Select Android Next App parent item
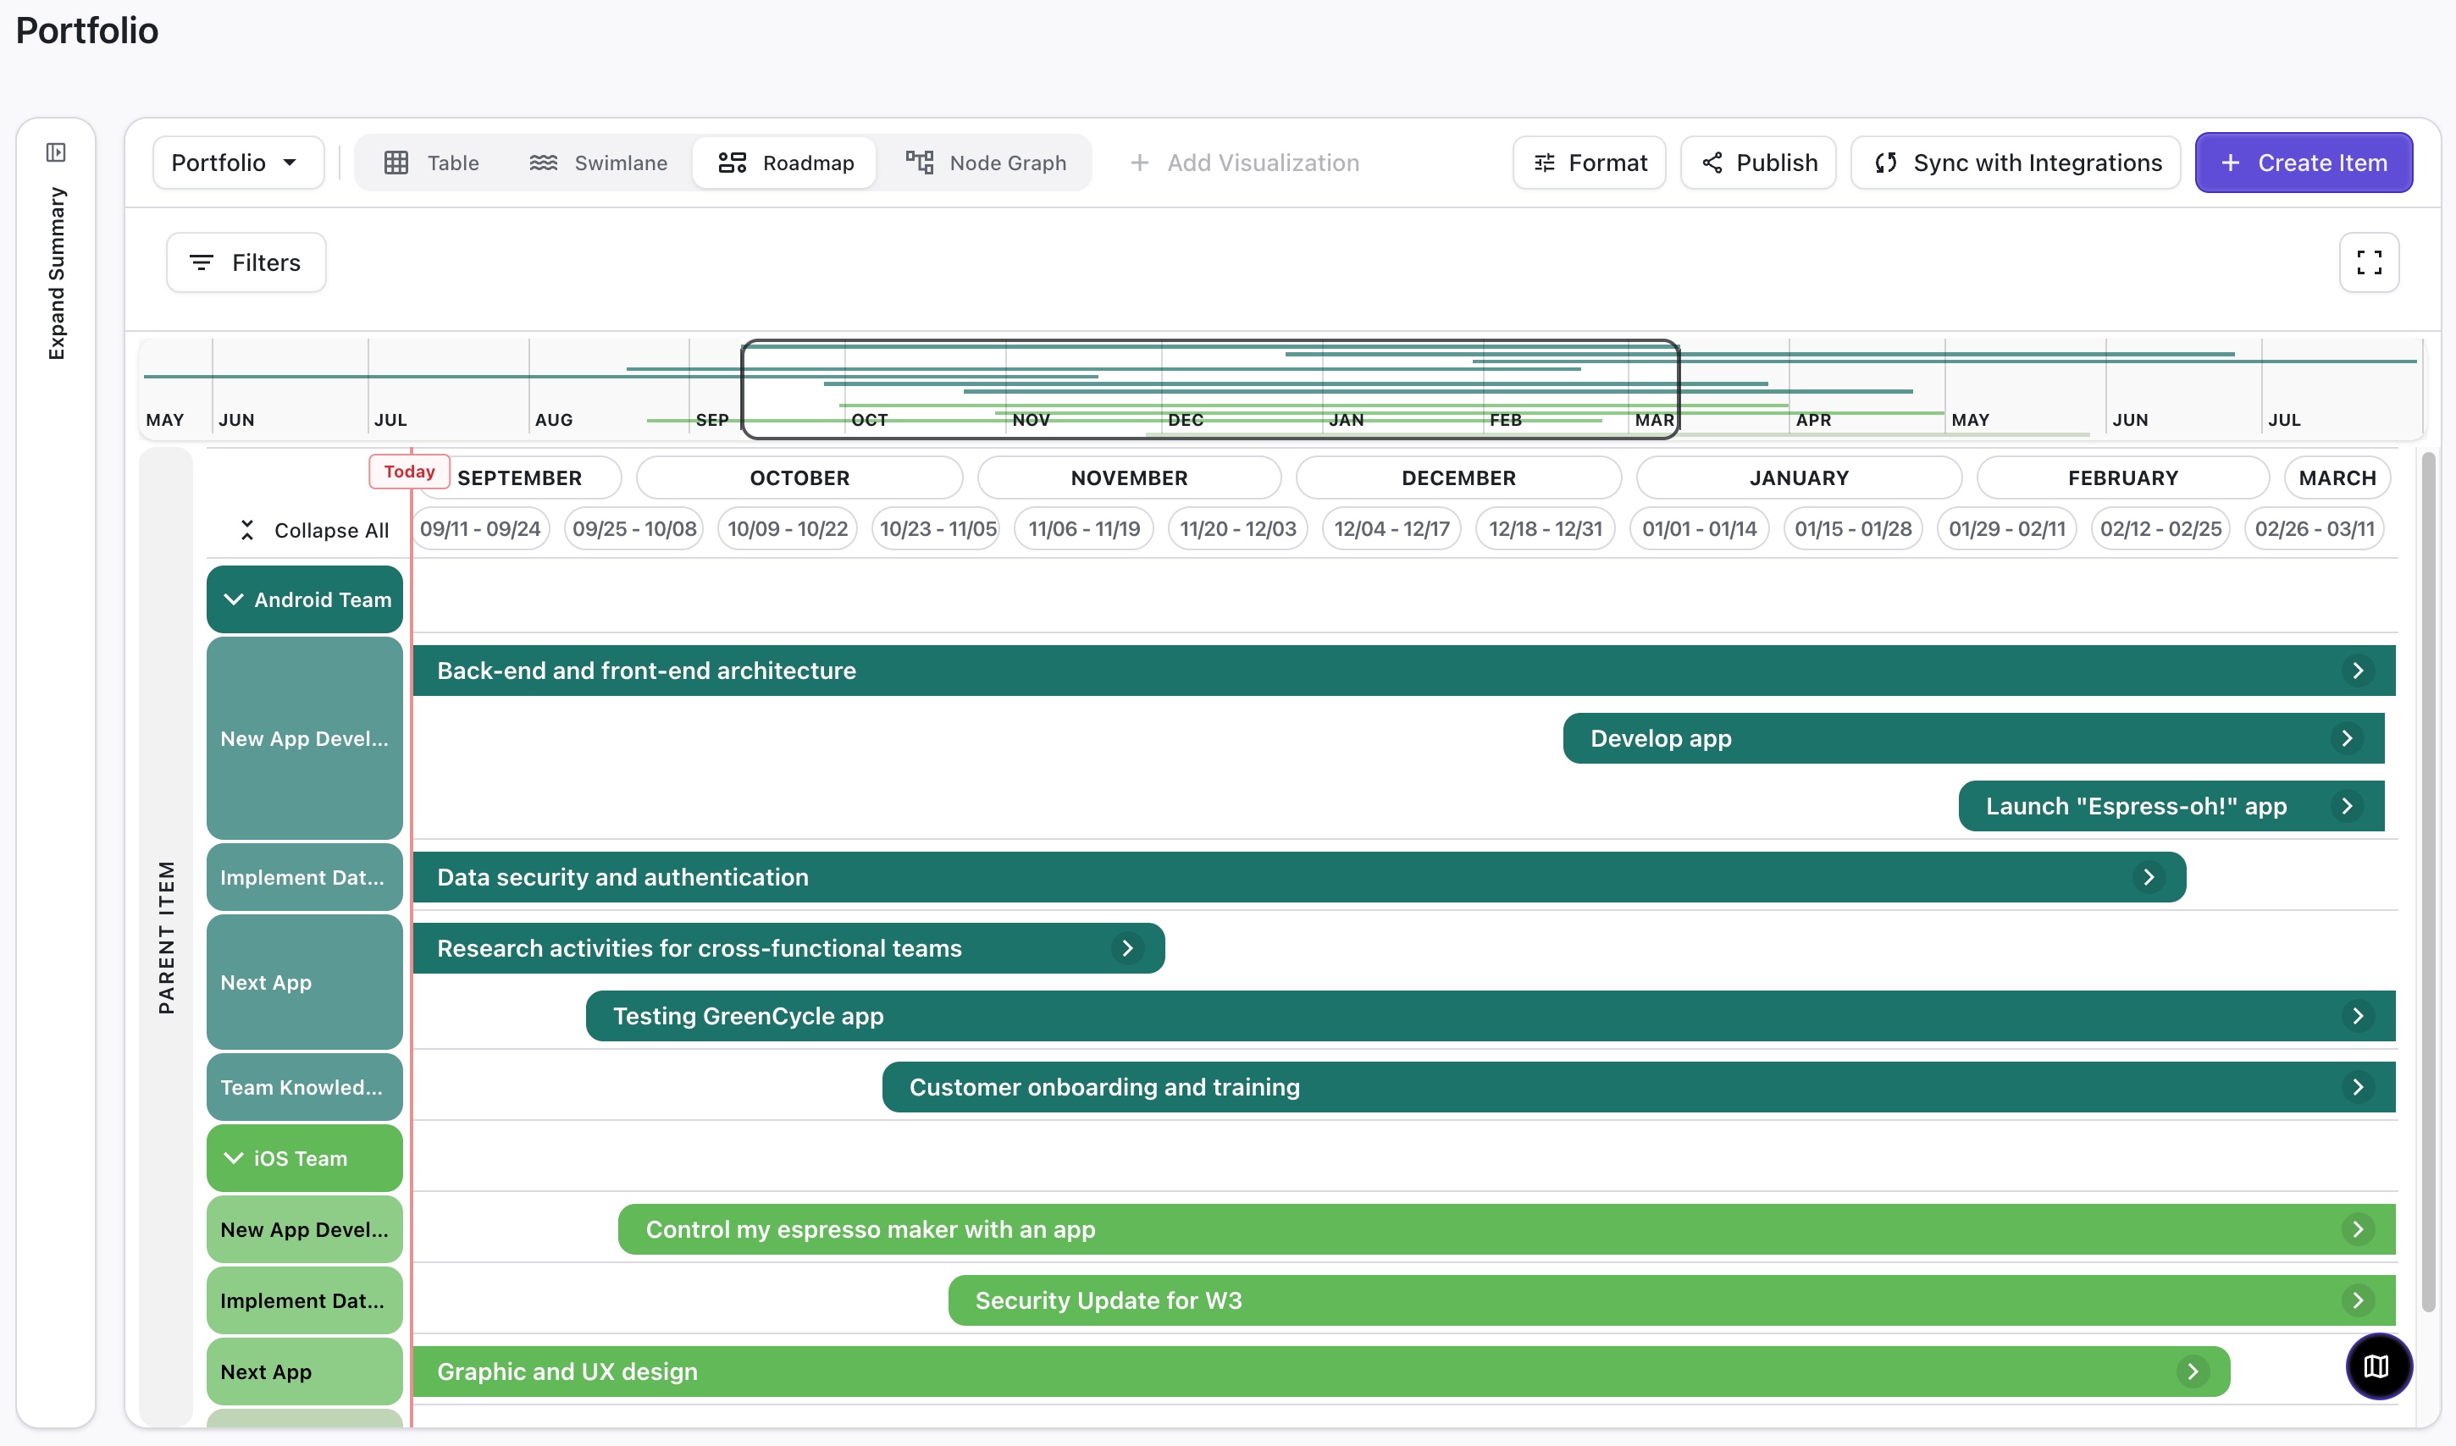The width and height of the screenshot is (2456, 1446). tap(305, 982)
